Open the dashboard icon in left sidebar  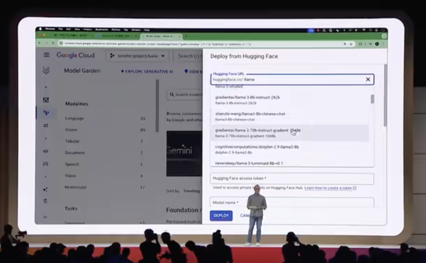point(46,100)
